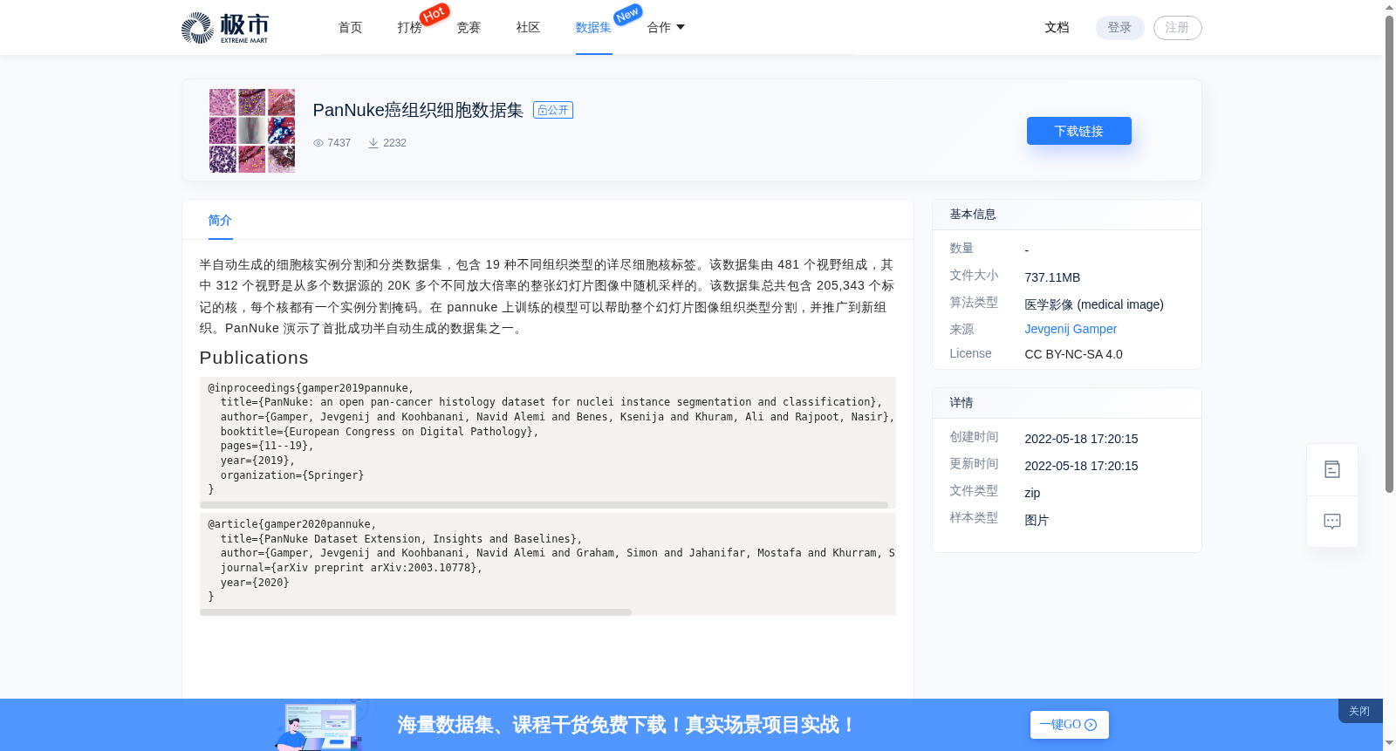Image resolution: width=1396 pixels, height=751 pixels.
Task: Click the 基本信息 panel header
Action: coord(973,215)
